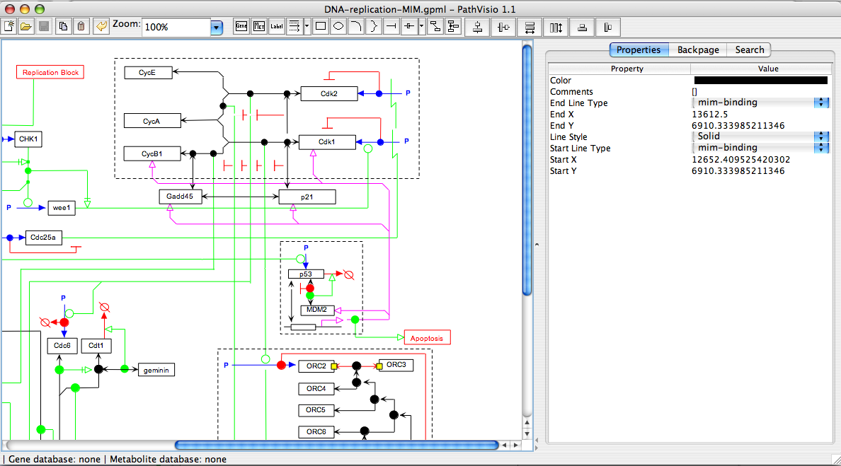Click the Open pathway icon

click(27, 25)
